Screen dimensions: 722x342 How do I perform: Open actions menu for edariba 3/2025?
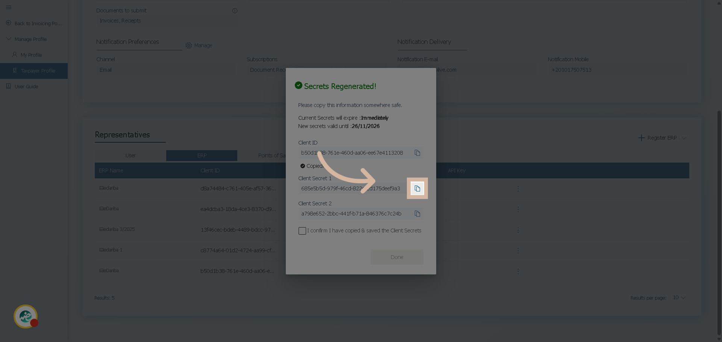518,230
